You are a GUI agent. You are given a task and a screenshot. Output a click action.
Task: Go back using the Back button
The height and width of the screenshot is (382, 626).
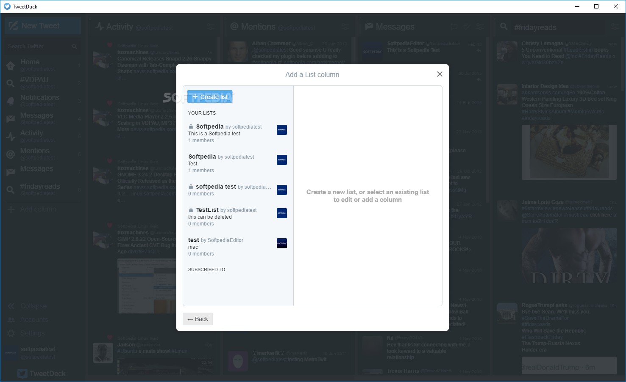pos(198,319)
